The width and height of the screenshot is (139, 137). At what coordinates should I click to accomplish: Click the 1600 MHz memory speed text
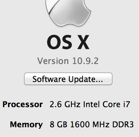pyautogui.click(x=90, y=124)
